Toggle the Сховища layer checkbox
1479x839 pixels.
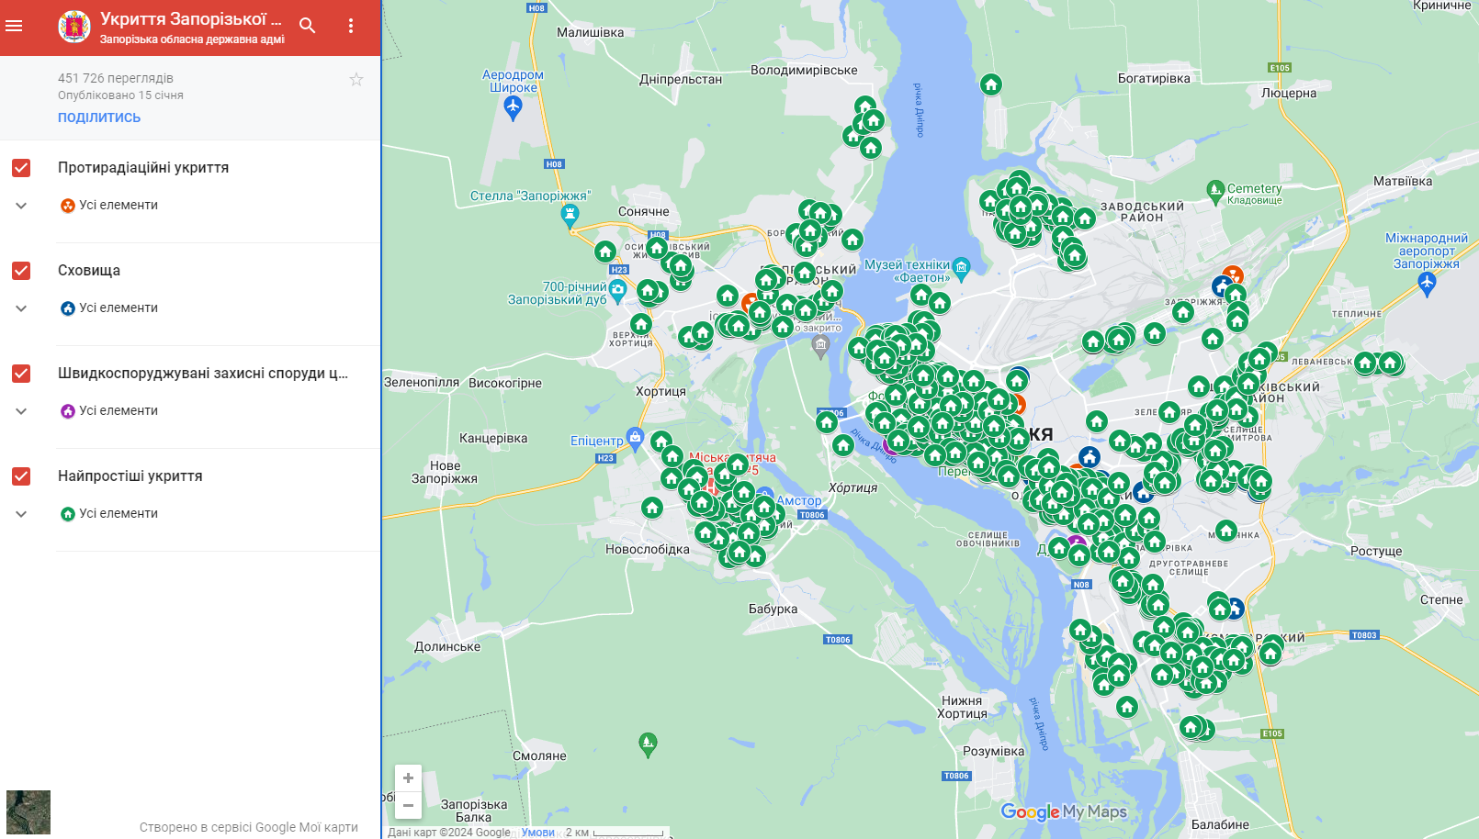point(21,271)
